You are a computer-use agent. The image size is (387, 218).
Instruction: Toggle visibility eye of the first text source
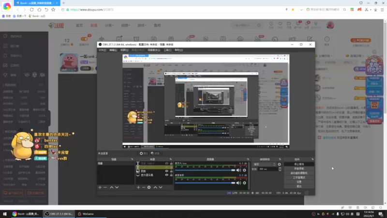pyautogui.click(x=166, y=163)
